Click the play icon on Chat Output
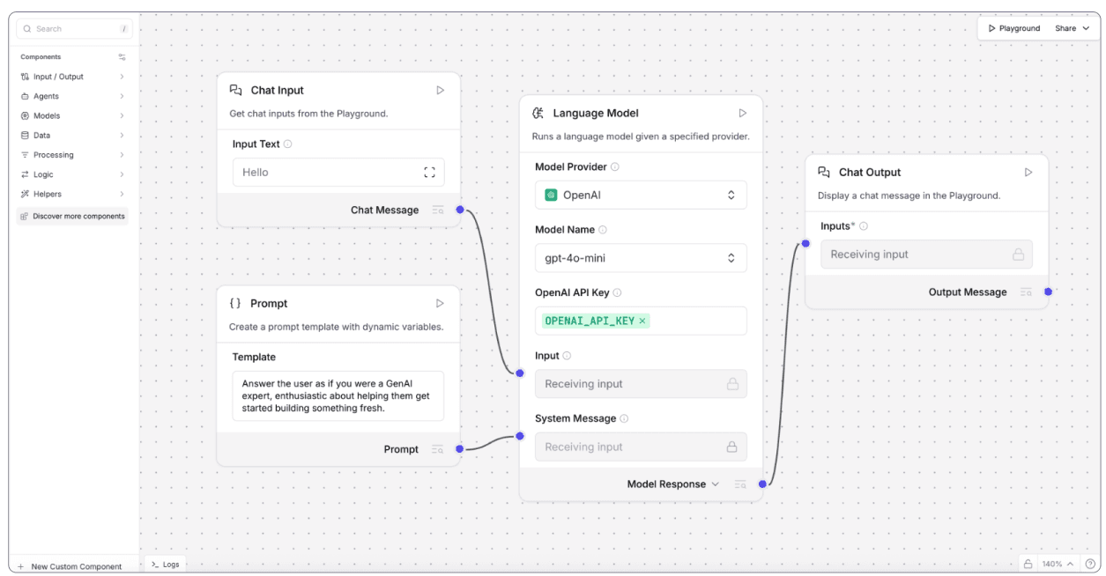 click(x=1028, y=173)
